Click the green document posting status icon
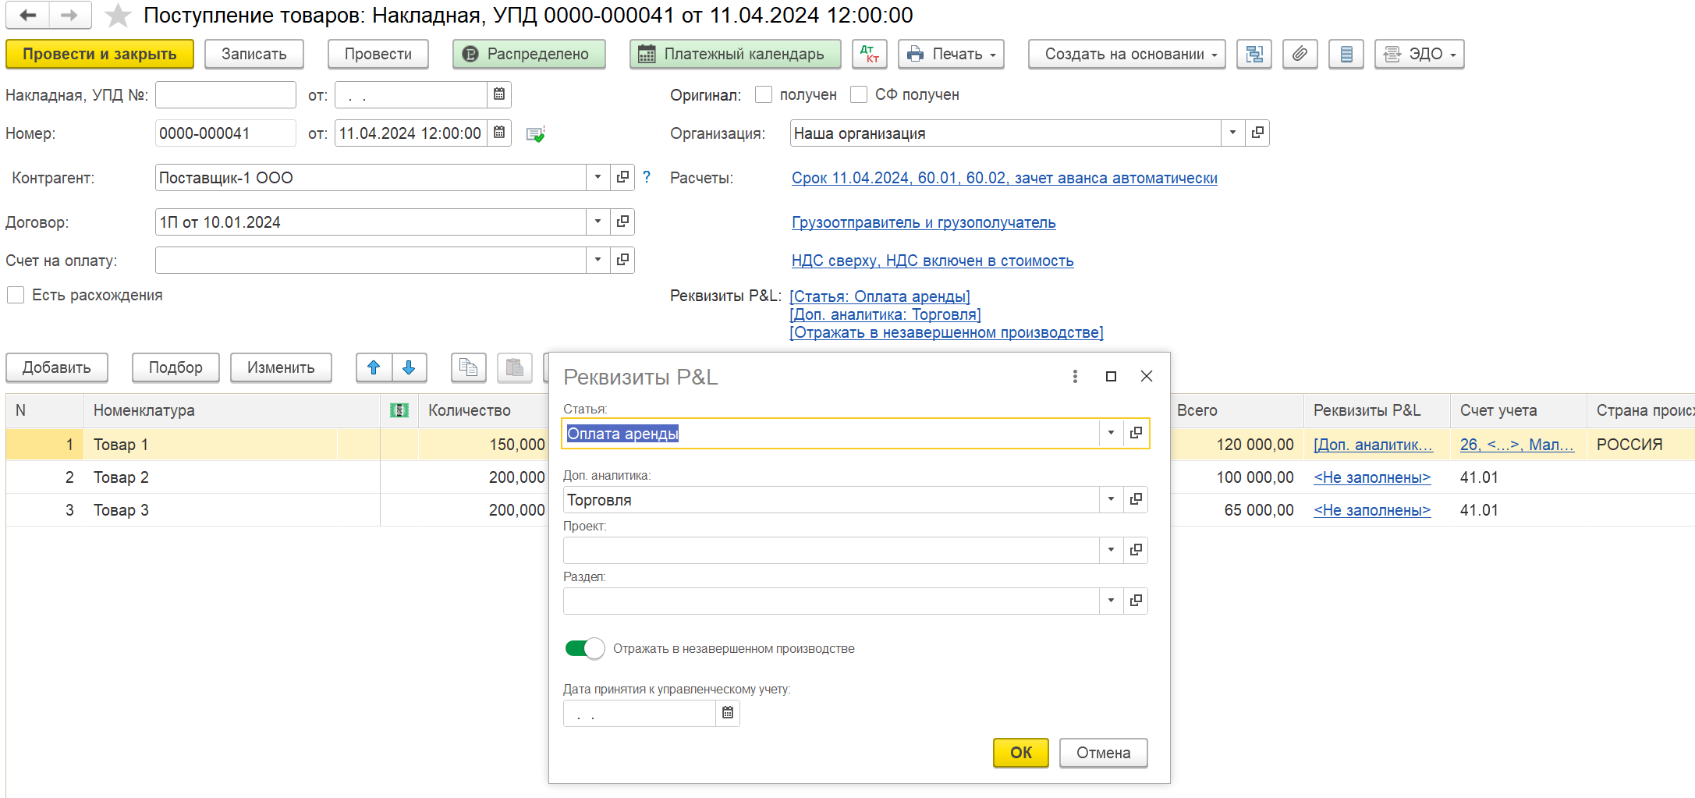The height and width of the screenshot is (798, 1695). [535, 134]
